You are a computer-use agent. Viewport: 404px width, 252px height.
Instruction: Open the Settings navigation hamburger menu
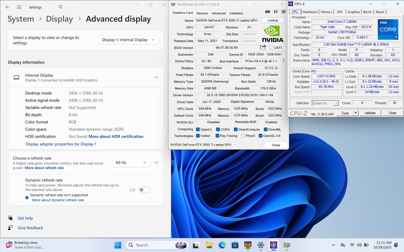(x=19, y=7)
